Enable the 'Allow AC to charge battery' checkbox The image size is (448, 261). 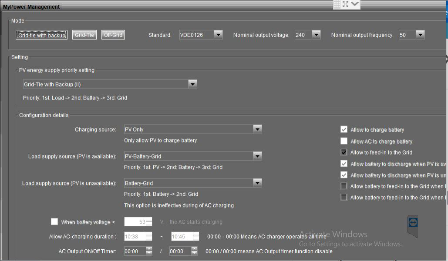[344, 141]
